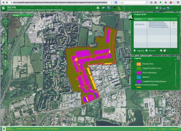
Task: Click the NOME column header
Action: coord(159,19)
